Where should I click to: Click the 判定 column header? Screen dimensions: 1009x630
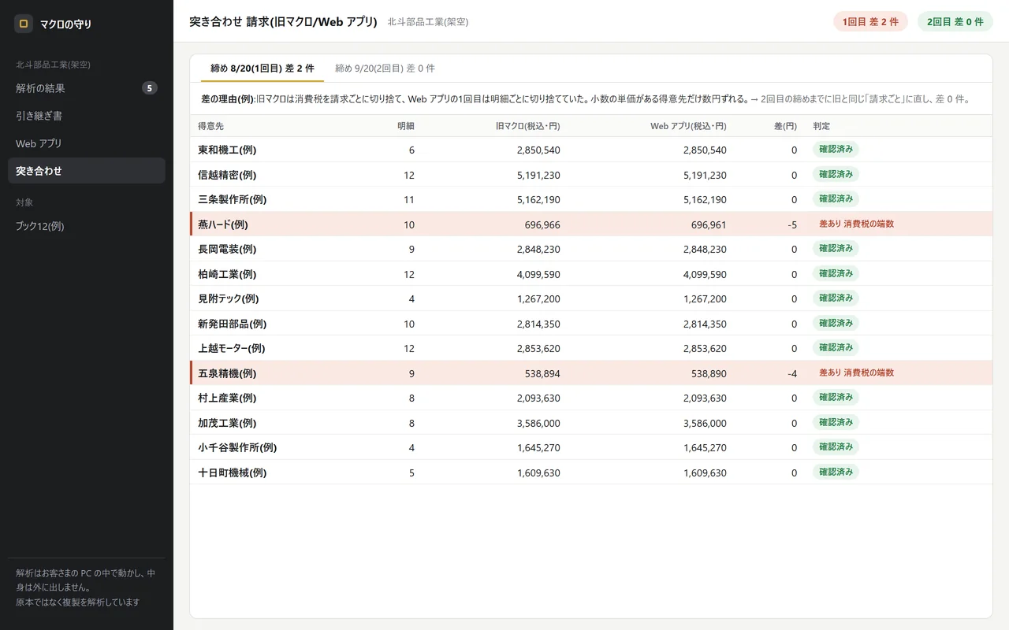pos(821,126)
